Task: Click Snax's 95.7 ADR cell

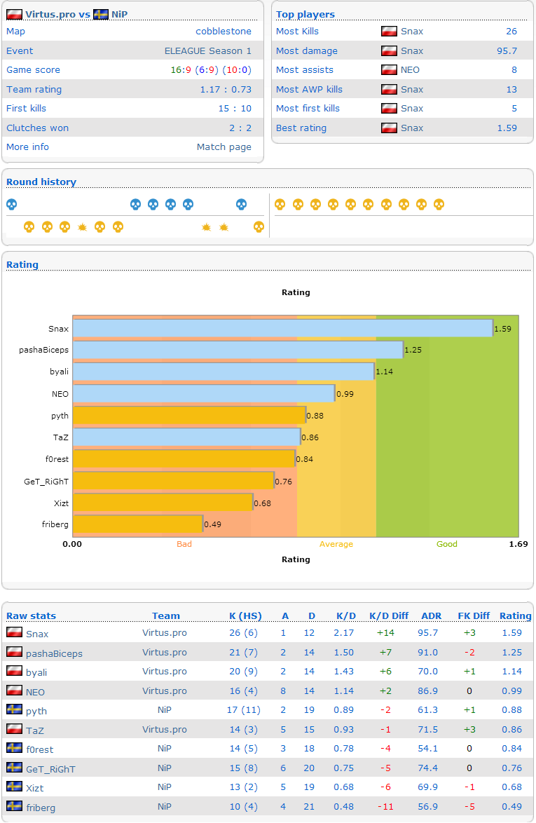Action: click(x=427, y=632)
